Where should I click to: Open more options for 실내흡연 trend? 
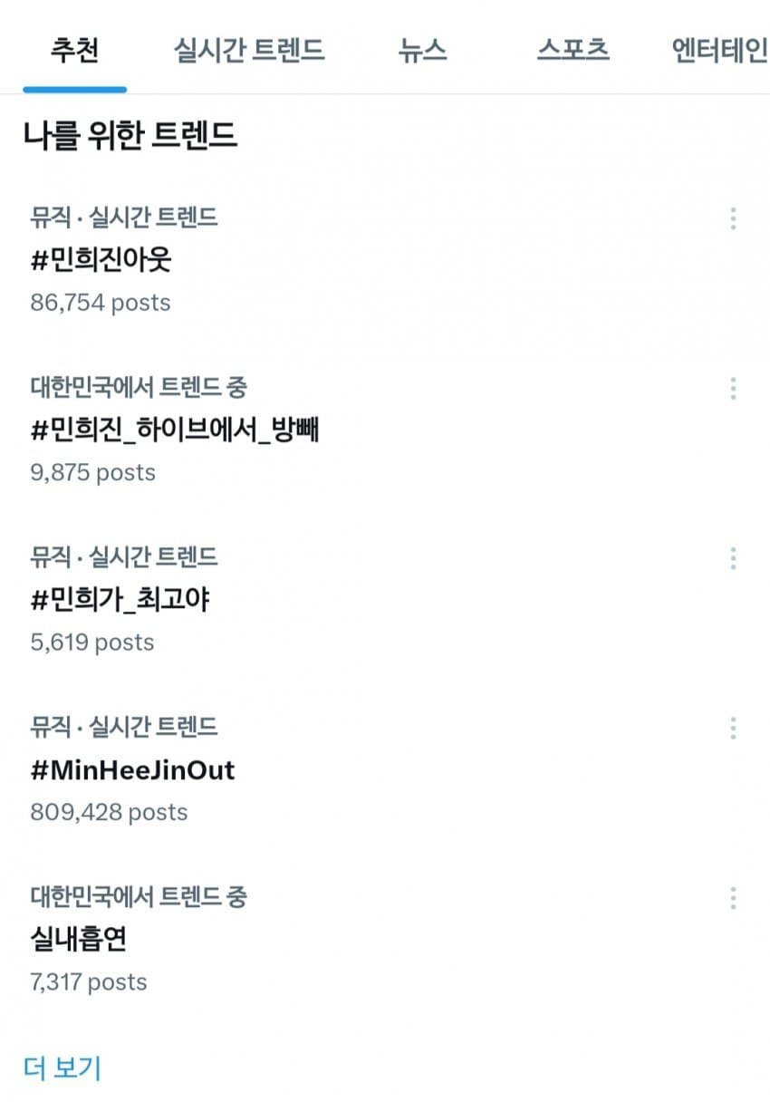point(733,898)
